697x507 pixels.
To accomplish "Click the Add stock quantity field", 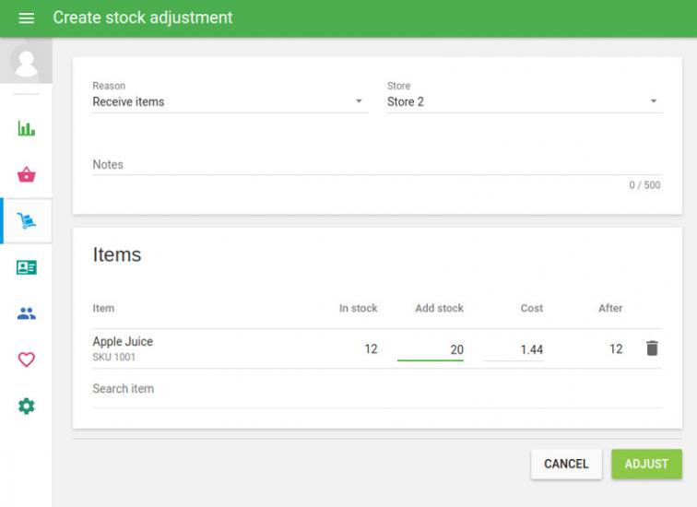I will point(431,349).
